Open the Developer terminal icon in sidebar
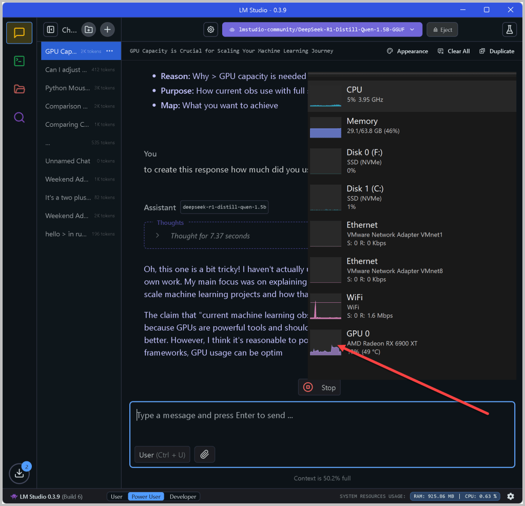 click(x=19, y=61)
